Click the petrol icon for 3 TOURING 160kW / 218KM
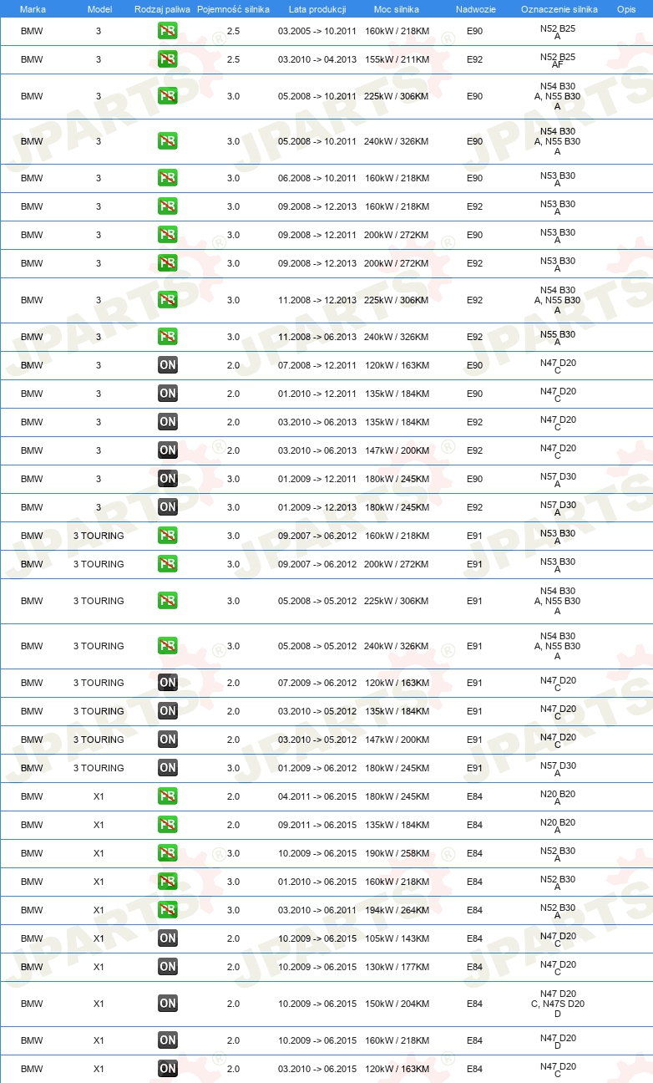Image resolution: width=653 pixels, height=1083 pixels. coord(168,536)
